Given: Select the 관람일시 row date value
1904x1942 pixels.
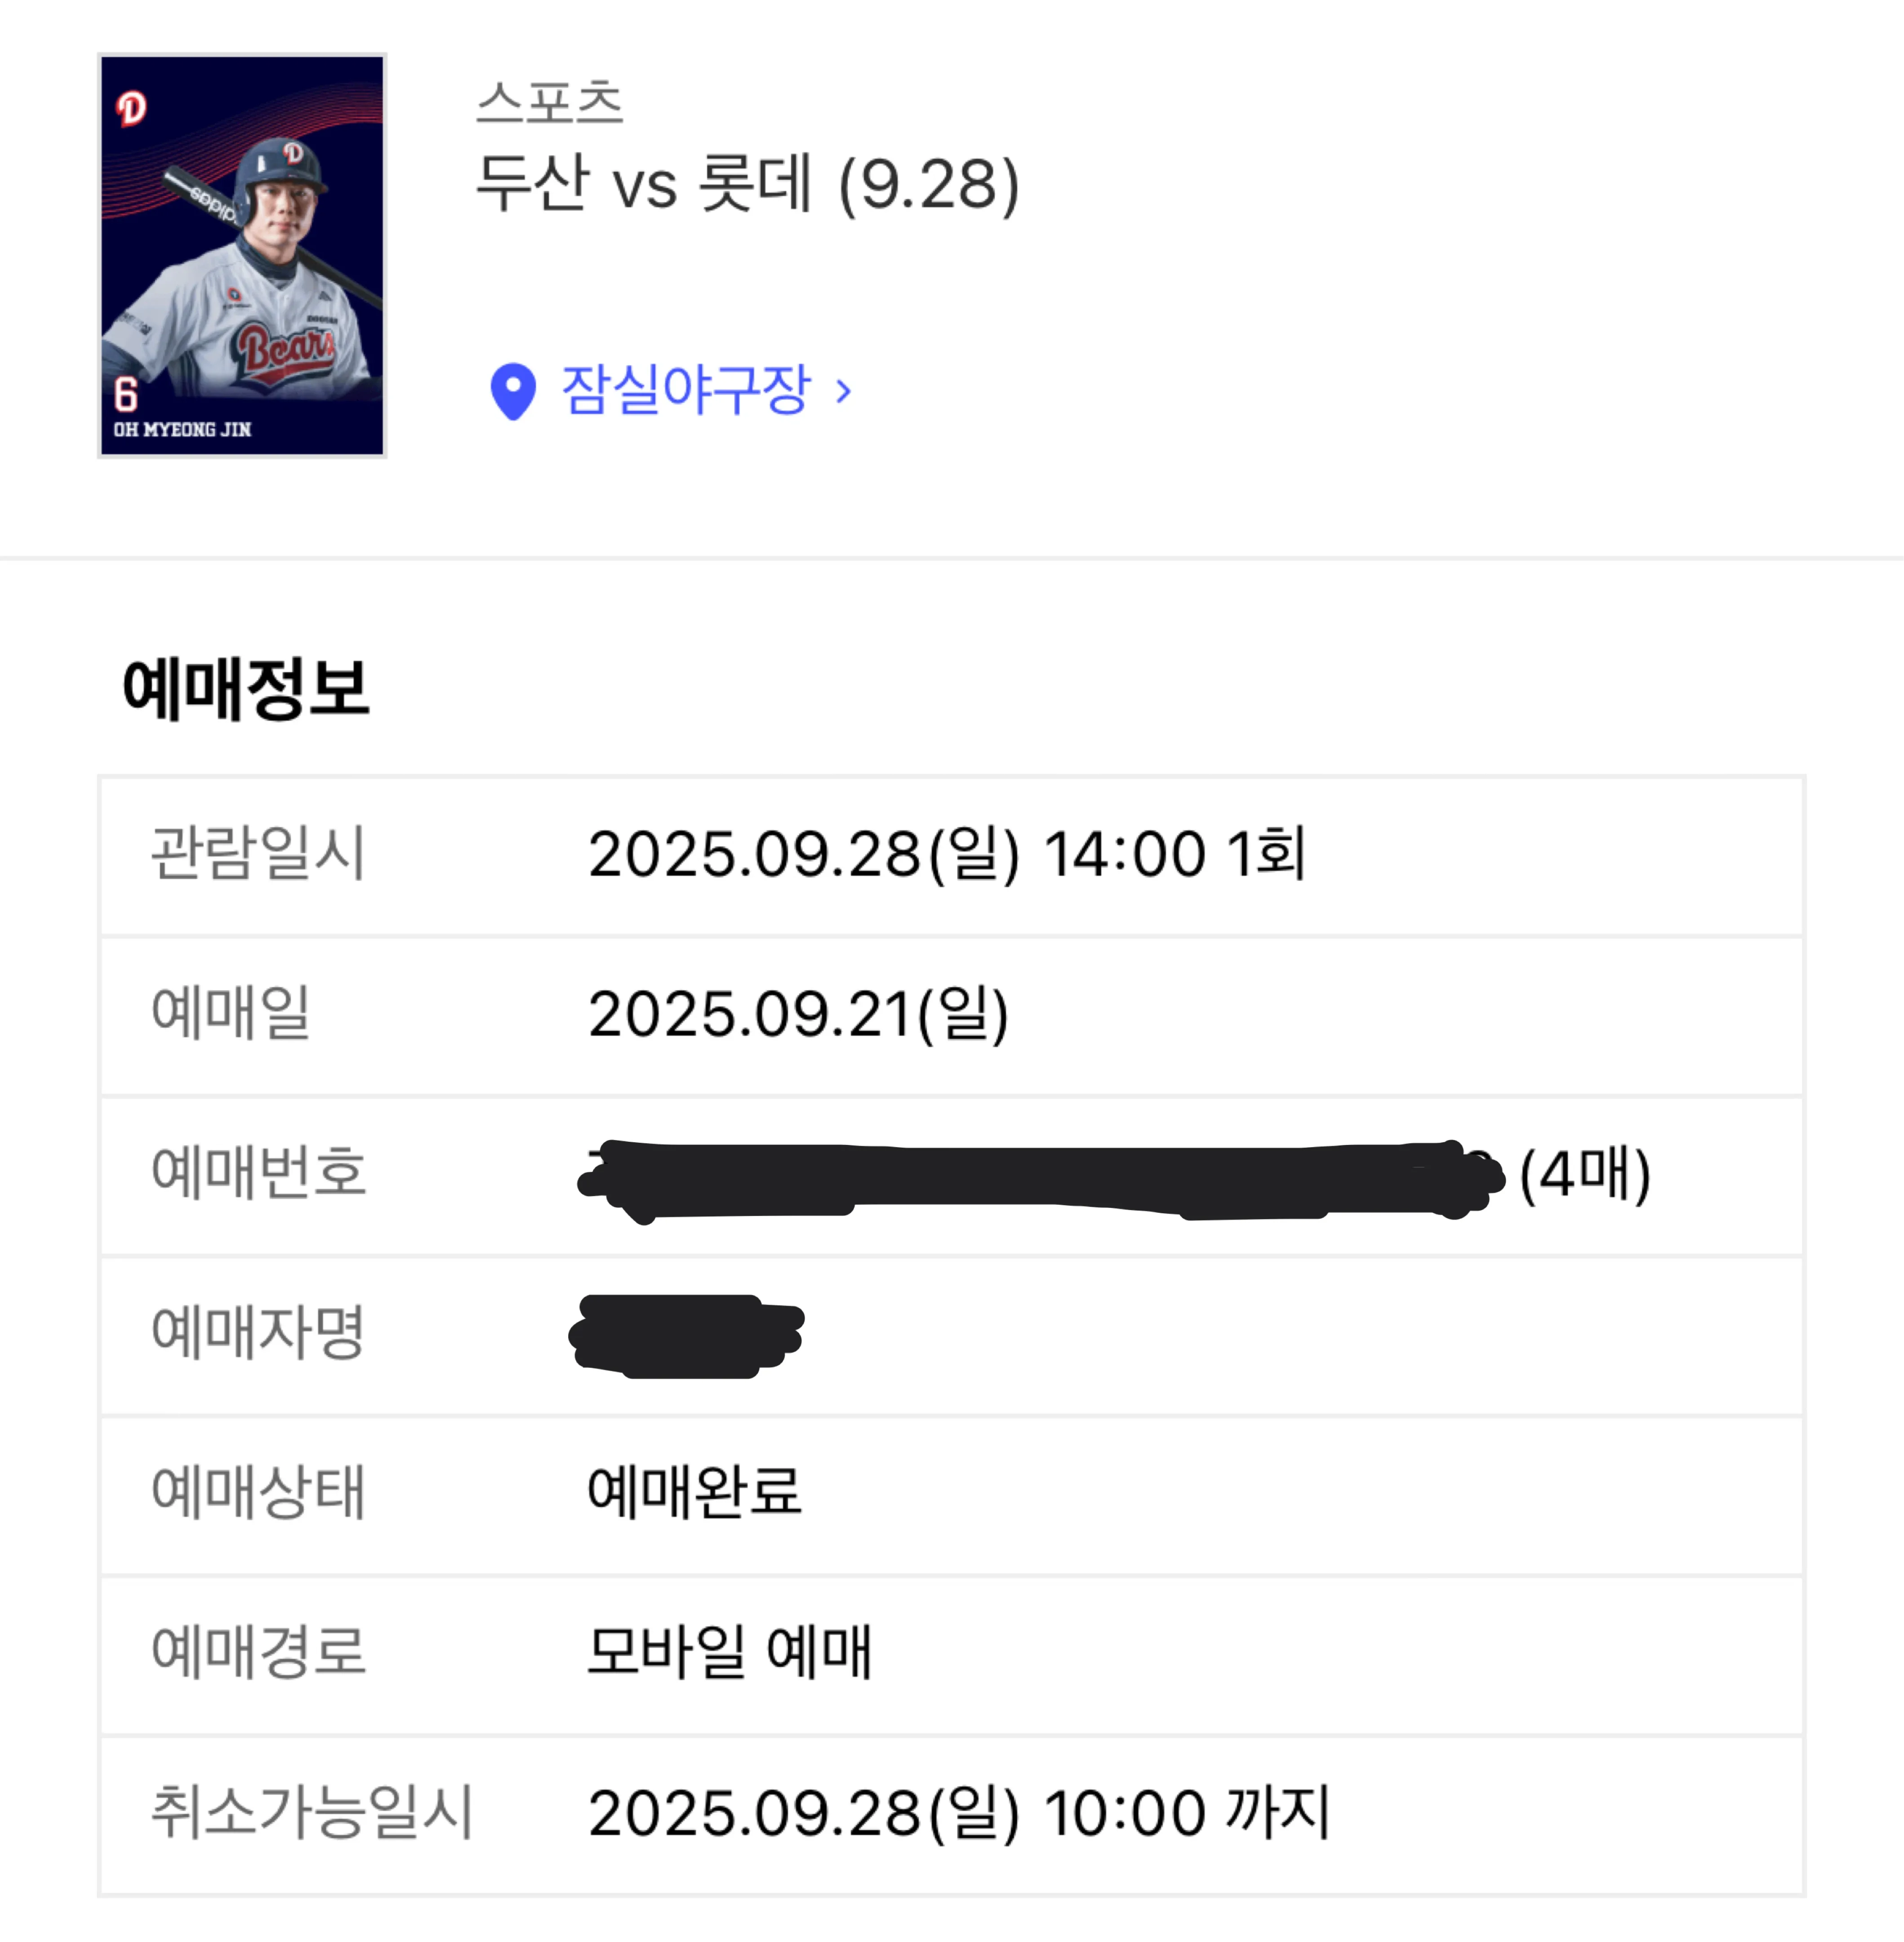Looking at the screenshot, I should 947,854.
